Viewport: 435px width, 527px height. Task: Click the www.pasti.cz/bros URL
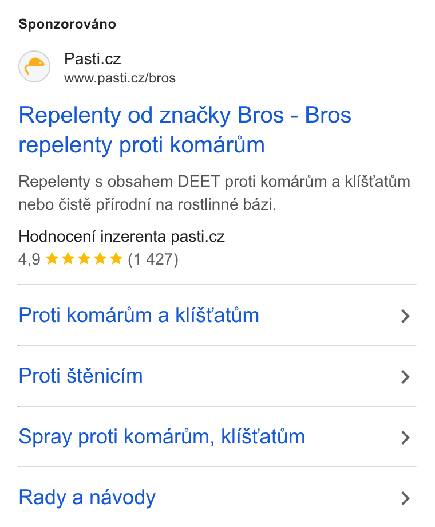pos(120,78)
